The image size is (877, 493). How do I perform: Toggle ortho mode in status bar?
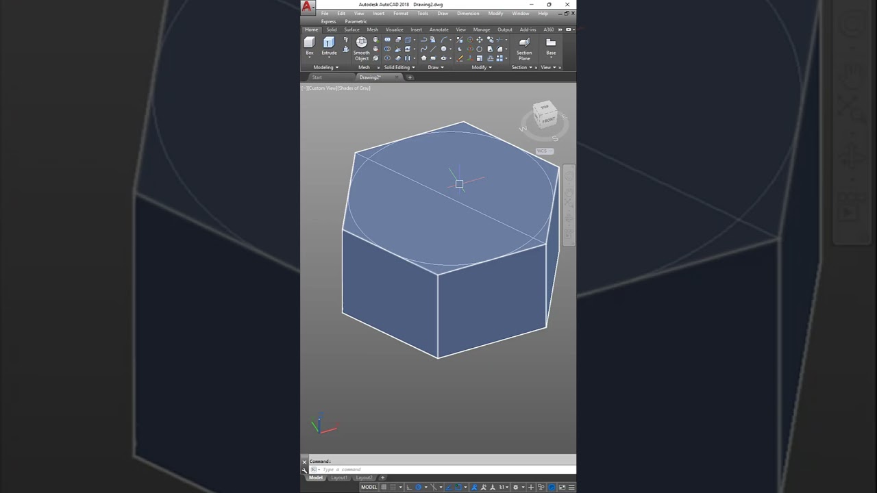409,488
